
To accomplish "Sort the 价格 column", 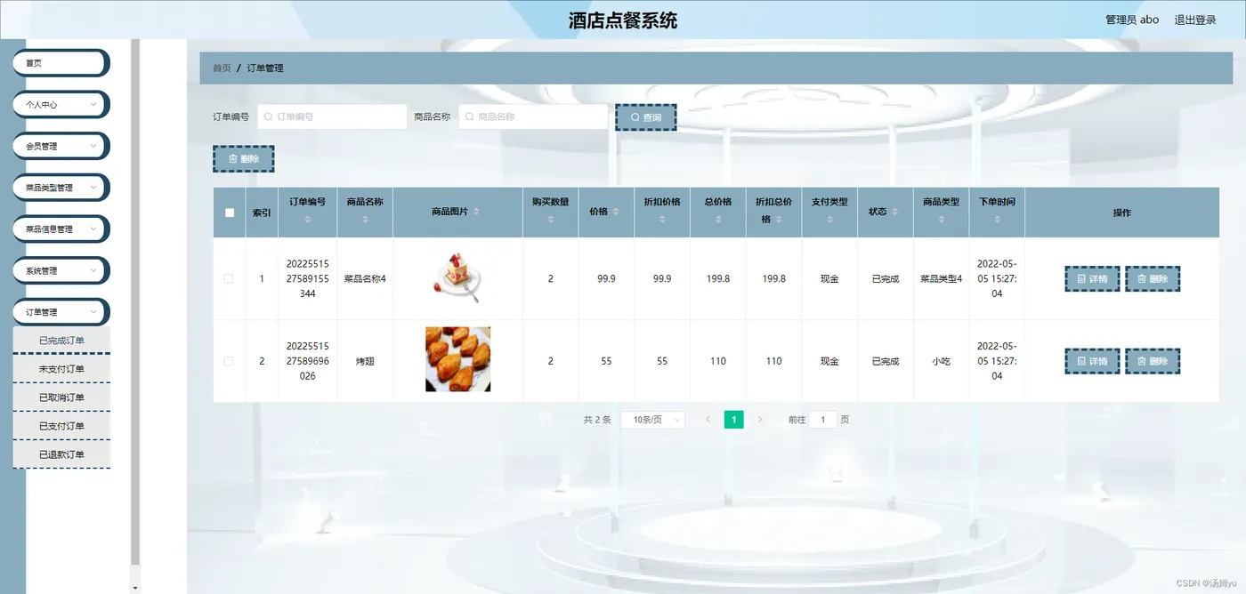I will click(615, 212).
